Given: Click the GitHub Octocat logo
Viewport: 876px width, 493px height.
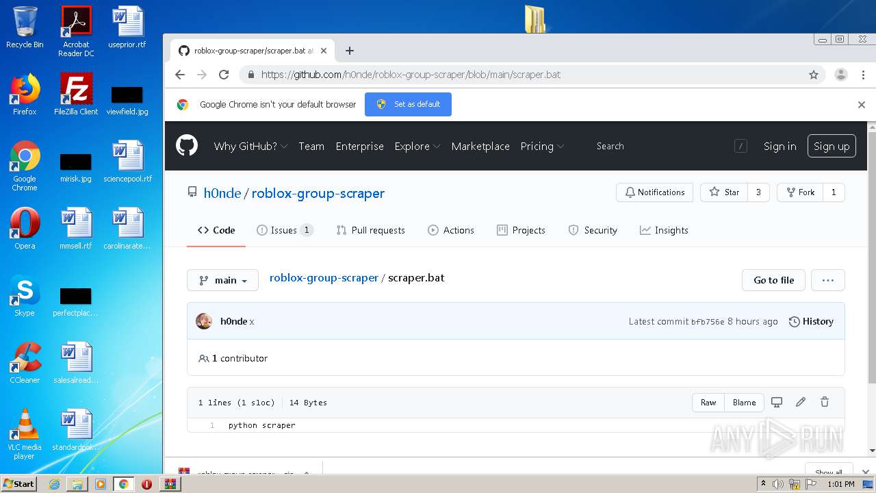Looking at the screenshot, I should [x=186, y=146].
